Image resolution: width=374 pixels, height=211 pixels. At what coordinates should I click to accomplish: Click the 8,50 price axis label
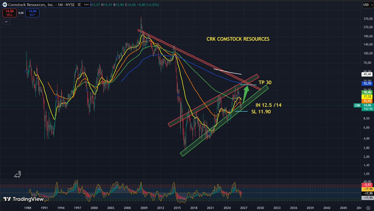[367, 118]
